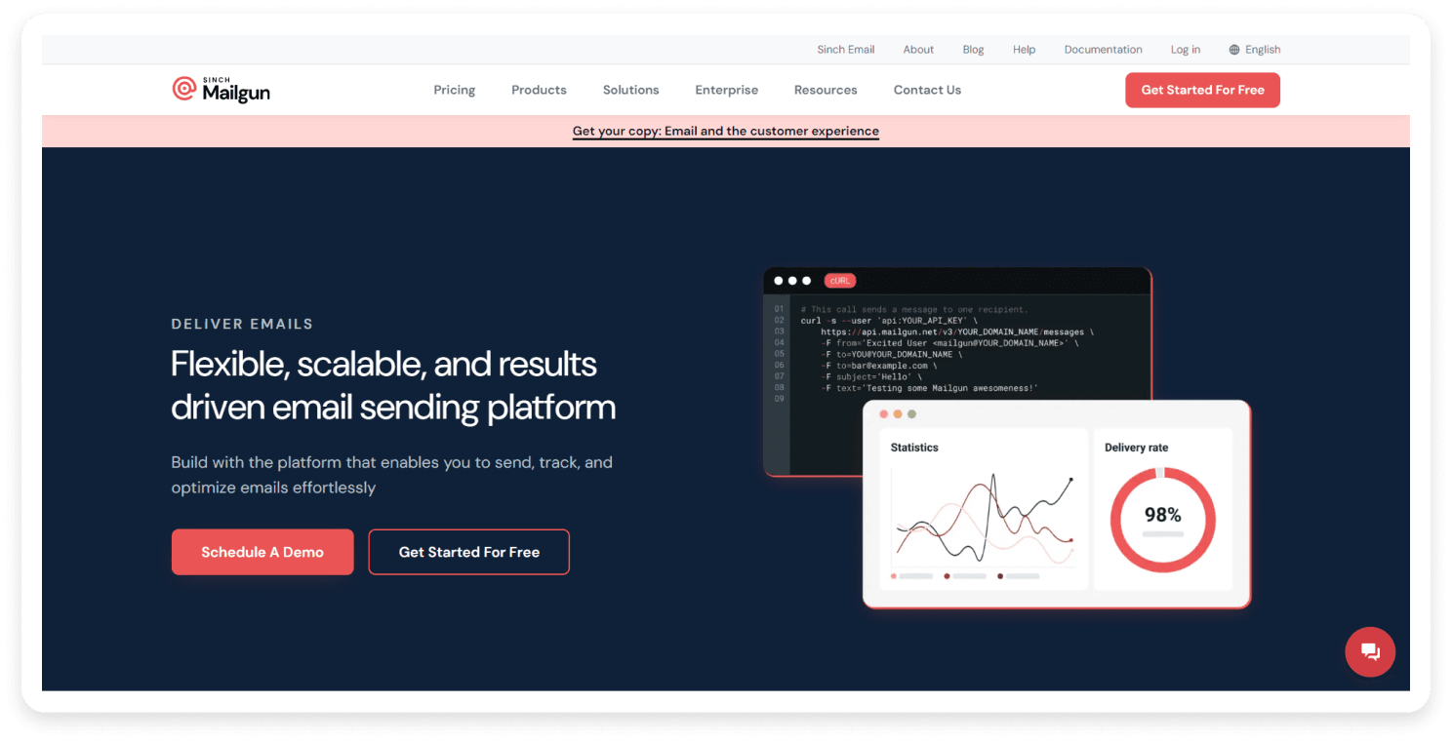Click the 'Delivery rate' heading
Image resolution: width=1452 pixels, height=742 pixels.
1136,448
